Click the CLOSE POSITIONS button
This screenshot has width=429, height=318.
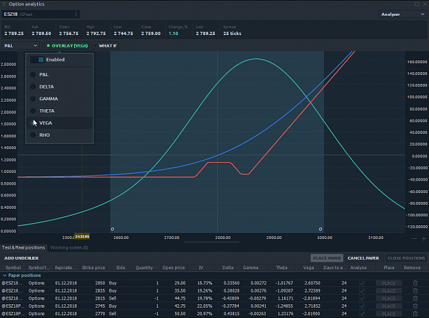(406, 258)
